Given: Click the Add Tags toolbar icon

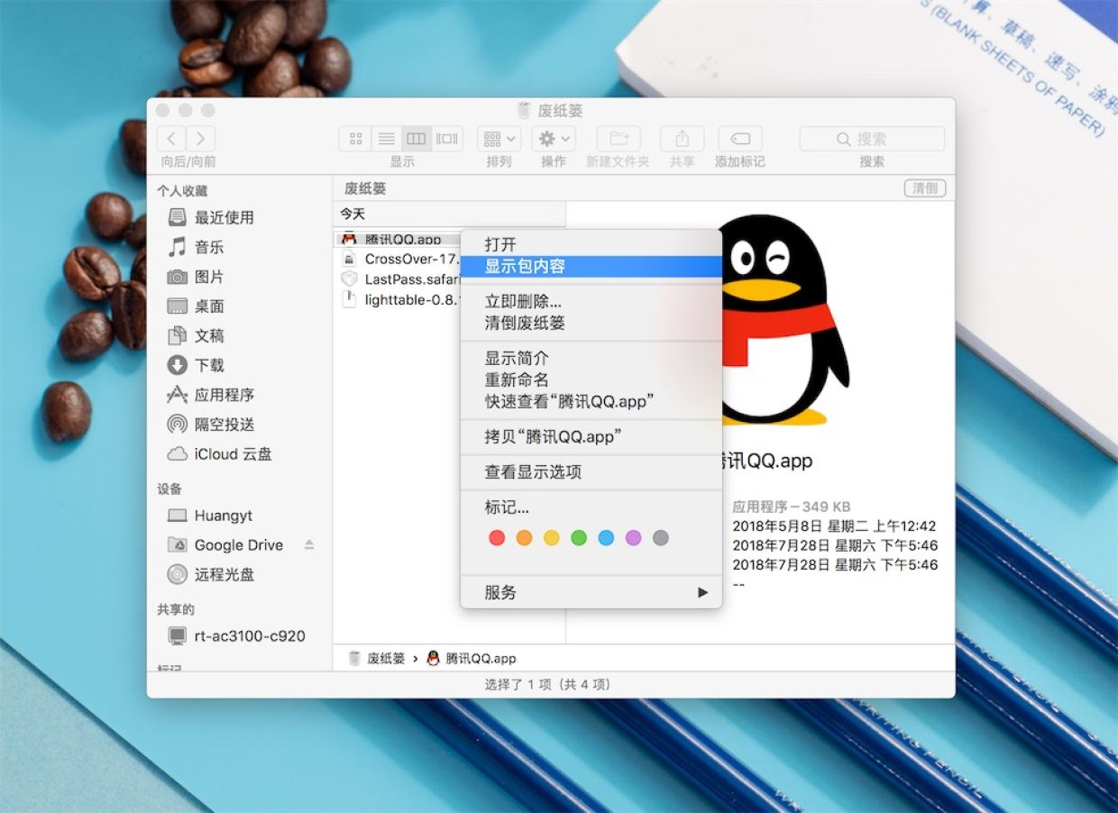Looking at the screenshot, I should click(x=740, y=139).
